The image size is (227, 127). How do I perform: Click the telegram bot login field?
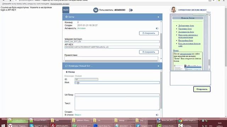pos(112,42)
